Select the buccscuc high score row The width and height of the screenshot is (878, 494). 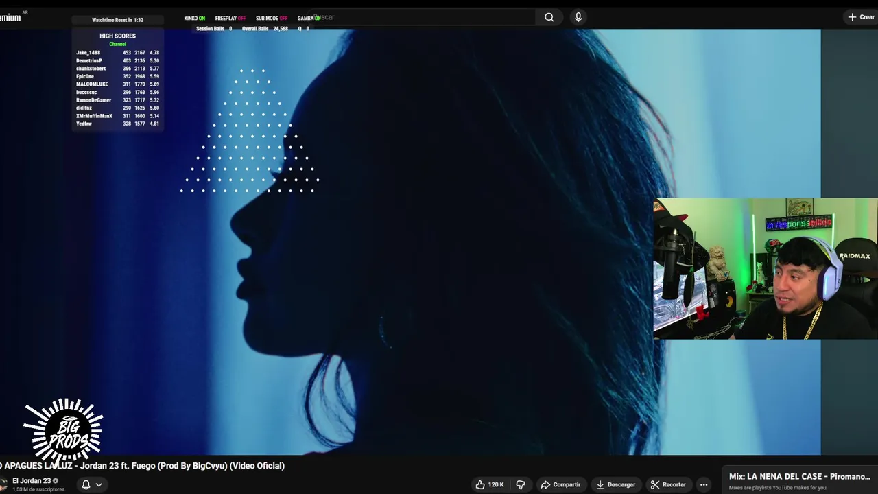[x=117, y=92]
